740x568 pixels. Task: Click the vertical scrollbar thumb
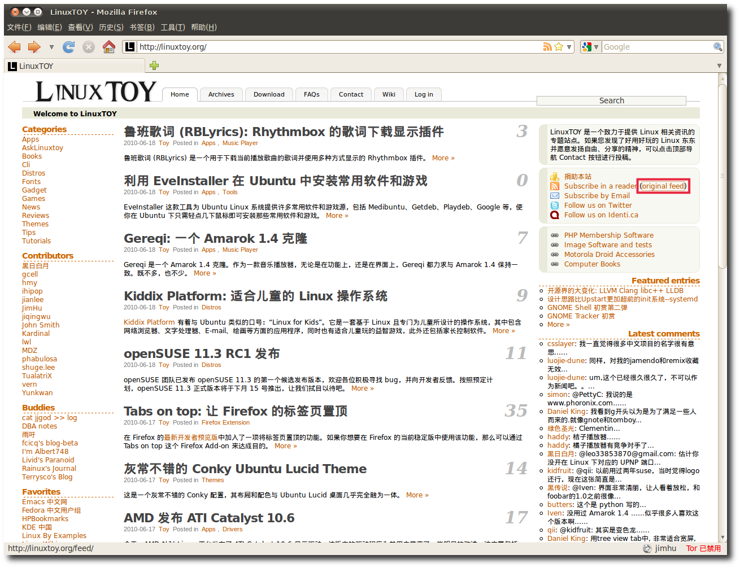pyautogui.click(x=722, y=176)
